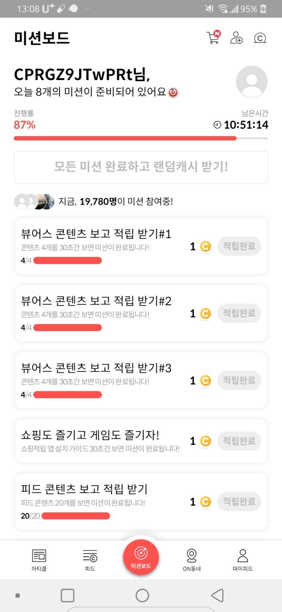This screenshot has height=612, width=282.
Task: Tap 적립완료 for 피드 콘텐츠 보고 적립 받기
Action: (239, 501)
